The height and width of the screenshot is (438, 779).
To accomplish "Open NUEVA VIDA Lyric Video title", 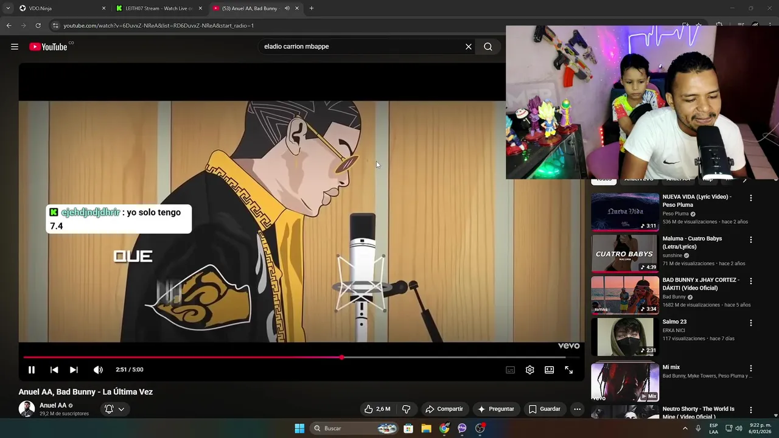I will coord(697,201).
